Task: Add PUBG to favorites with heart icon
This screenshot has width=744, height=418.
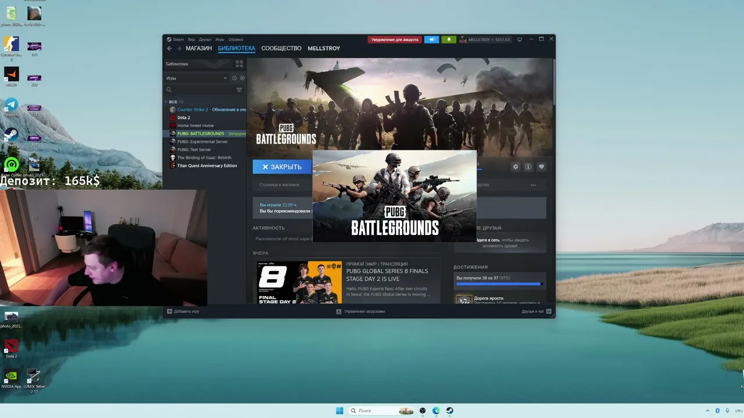Action: point(541,167)
